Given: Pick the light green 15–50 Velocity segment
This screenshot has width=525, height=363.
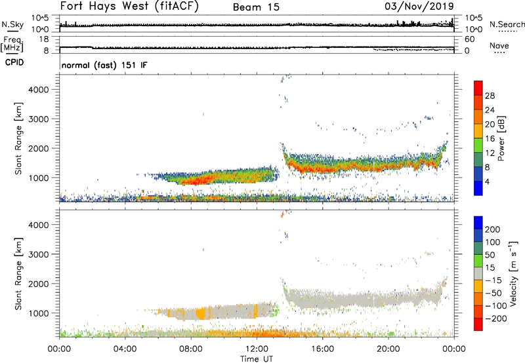Looking at the screenshot, I should pos(478,261).
